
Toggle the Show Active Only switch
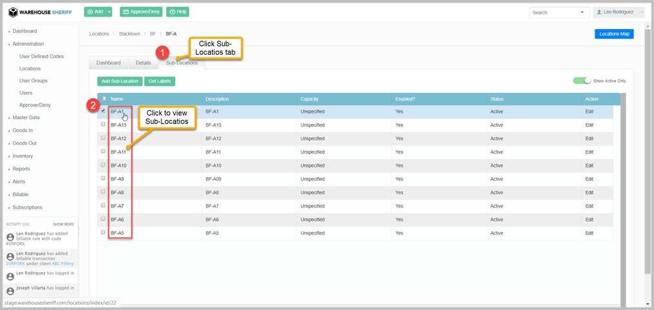pyautogui.click(x=581, y=81)
